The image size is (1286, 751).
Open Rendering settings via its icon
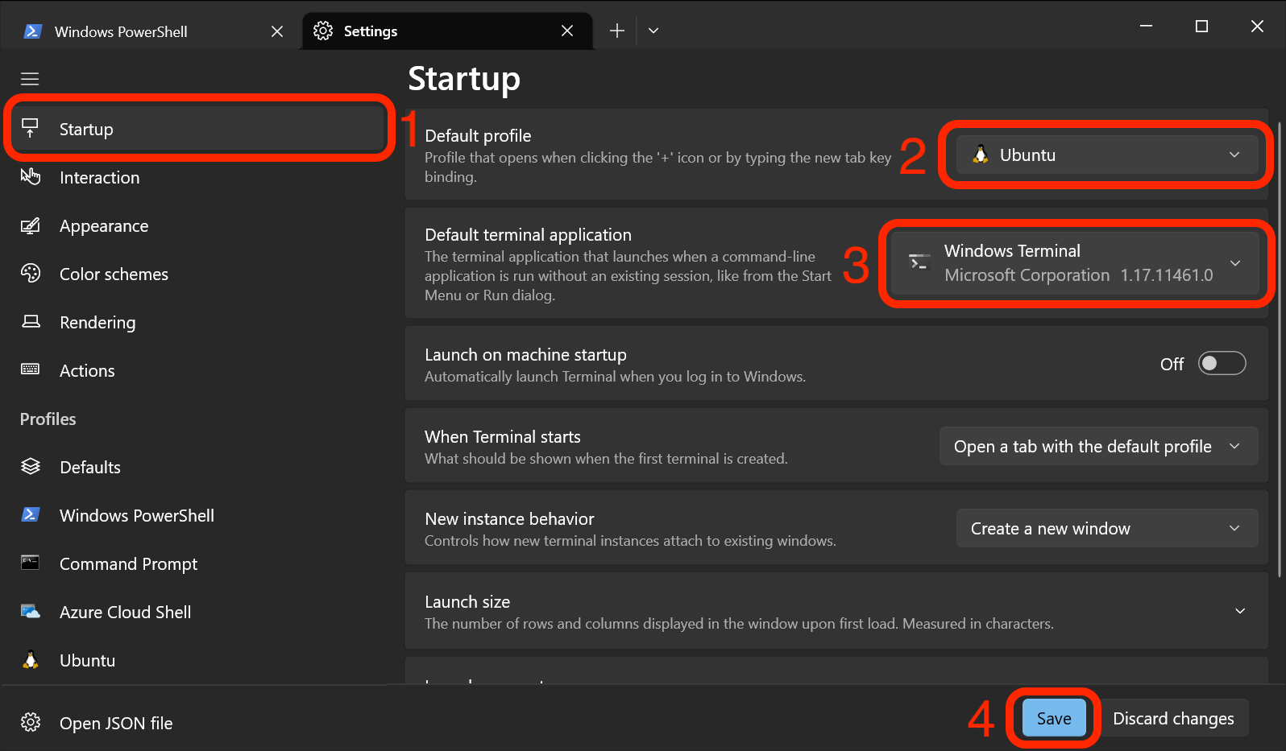31,322
